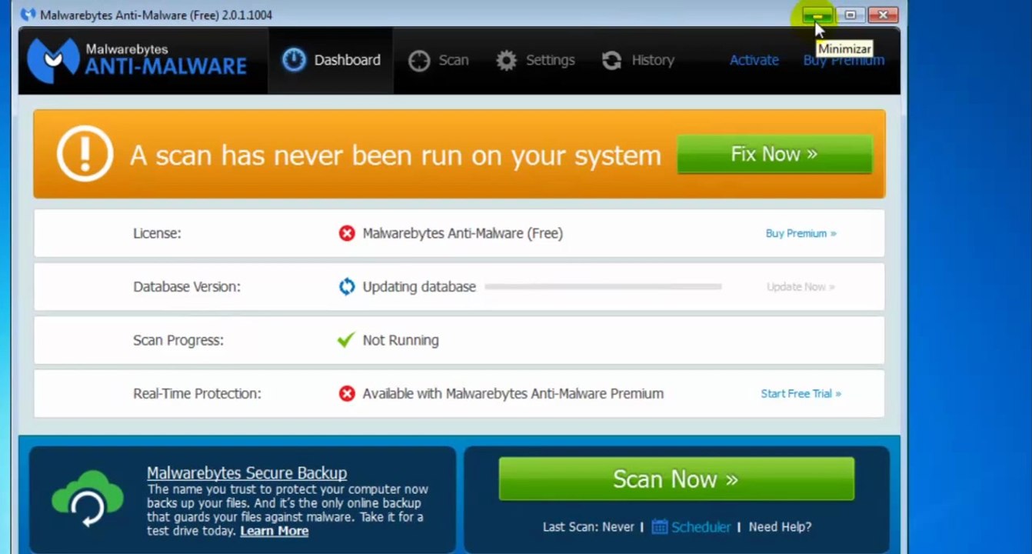This screenshot has width=1032, height=554.
Task: Click the orange warning exclamation icon
Action: click(85, 154)
